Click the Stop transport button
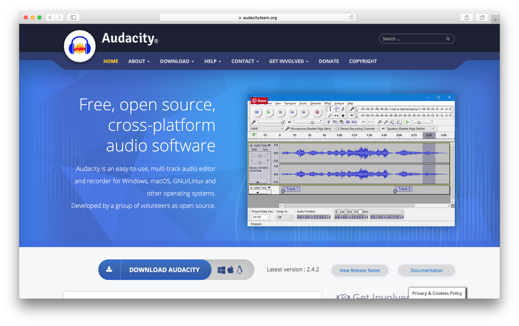 (x=281, y=113)
